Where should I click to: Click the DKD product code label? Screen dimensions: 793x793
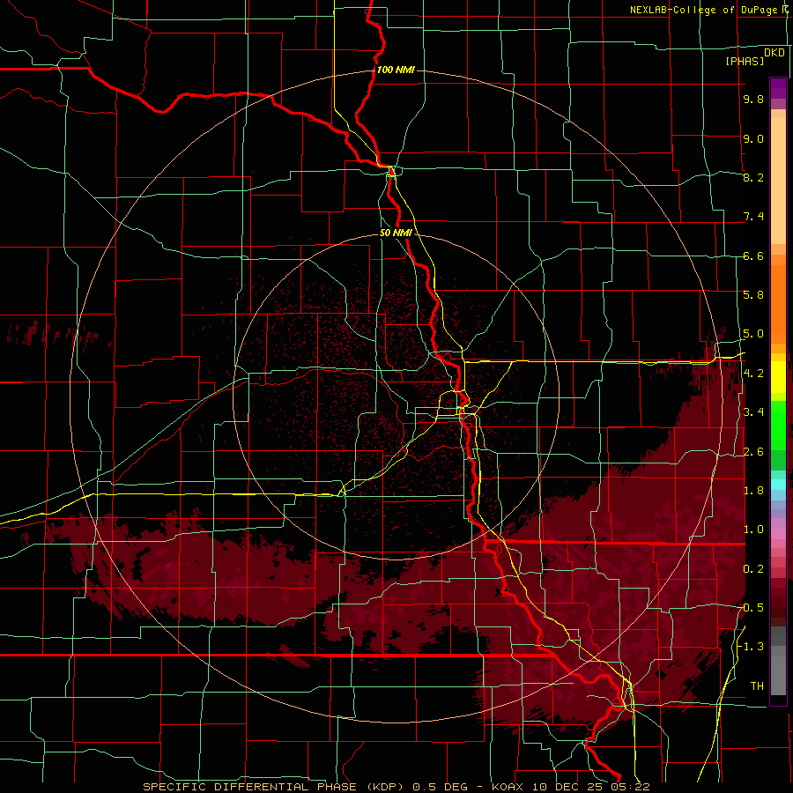[x=774, y=52]
